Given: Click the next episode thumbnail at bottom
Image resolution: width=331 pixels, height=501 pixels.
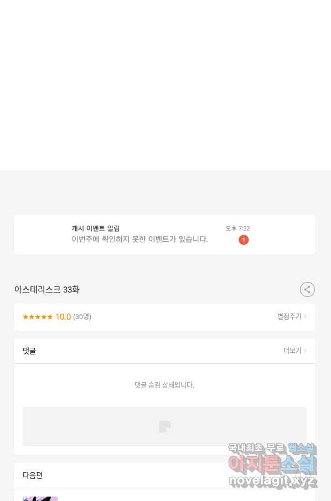Looking at the screenshot, I should pyautogui.click(x=40, y=499).
